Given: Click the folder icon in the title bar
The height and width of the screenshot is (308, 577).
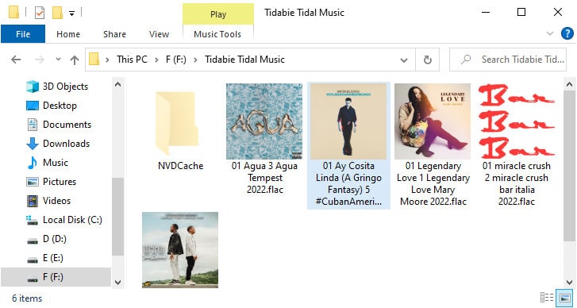Looking at the screenshot, I should coord(13,13).
